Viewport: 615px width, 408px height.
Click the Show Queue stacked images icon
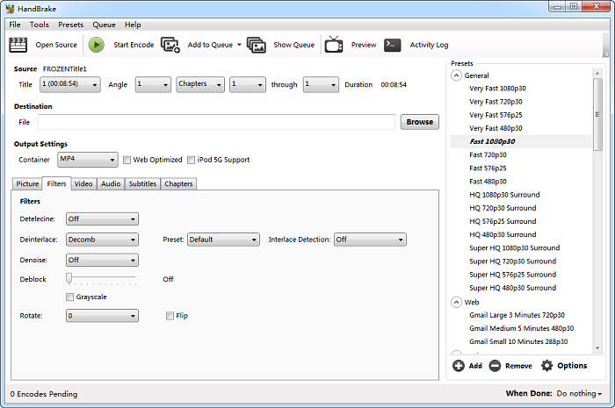pos(257,45)
